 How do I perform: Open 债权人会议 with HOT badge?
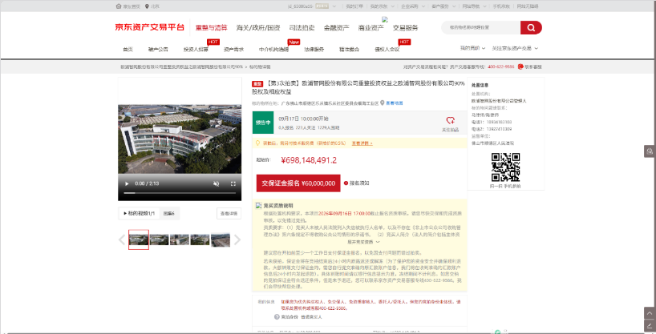pos(387,50)
